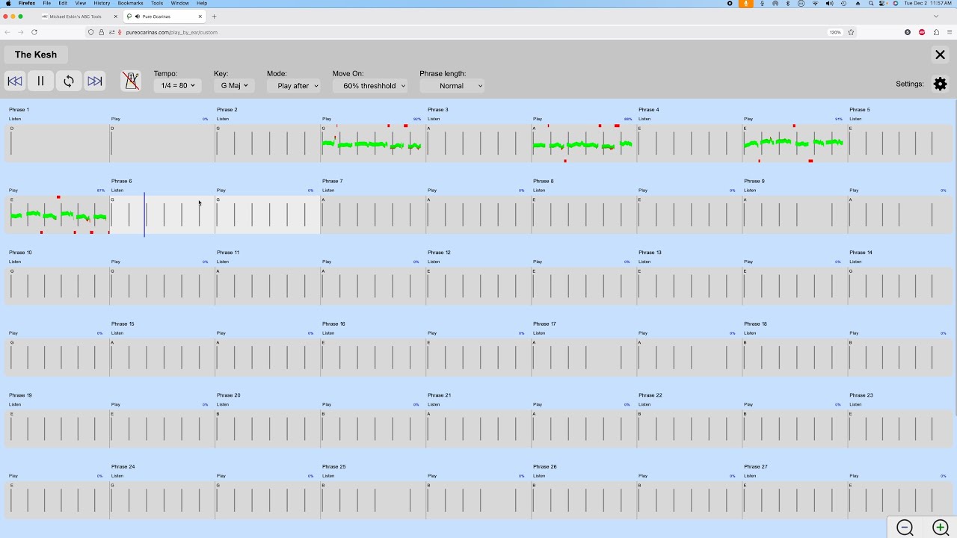Viewport: 957px width, 538px height.
Task: Open the Apple menu
Action: (x=8, y=3)
